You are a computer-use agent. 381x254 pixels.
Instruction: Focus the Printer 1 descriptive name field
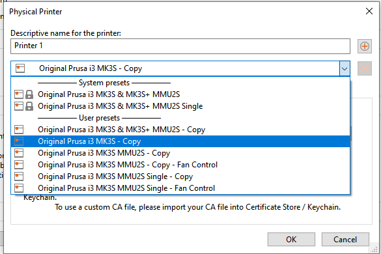[180, 46]
